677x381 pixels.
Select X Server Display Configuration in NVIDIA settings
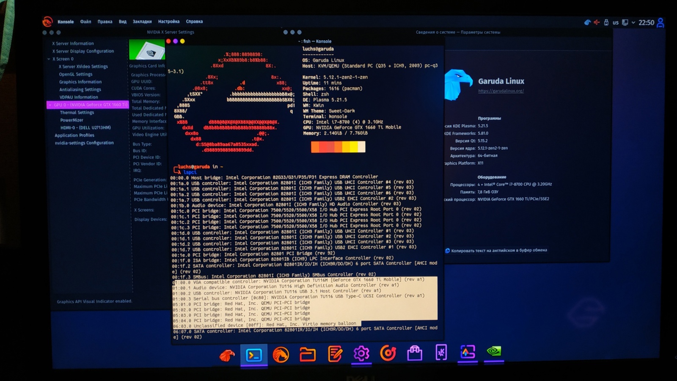pyautogui.click(x=83, y=51)
